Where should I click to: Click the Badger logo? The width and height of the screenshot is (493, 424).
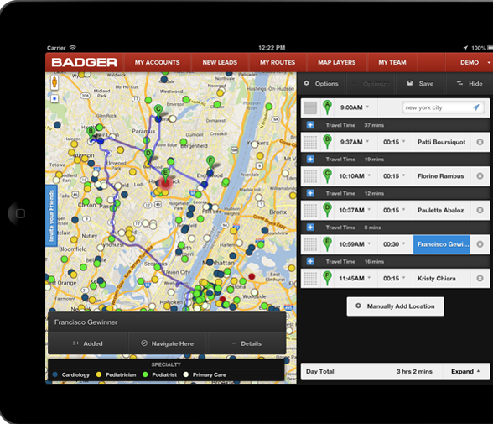tap(84, 62)
